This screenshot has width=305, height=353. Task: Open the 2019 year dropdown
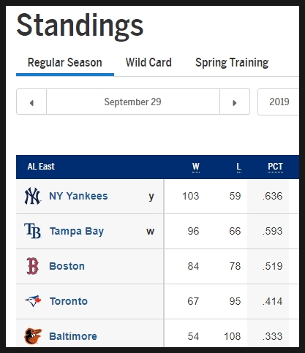(x=279, y=102)
